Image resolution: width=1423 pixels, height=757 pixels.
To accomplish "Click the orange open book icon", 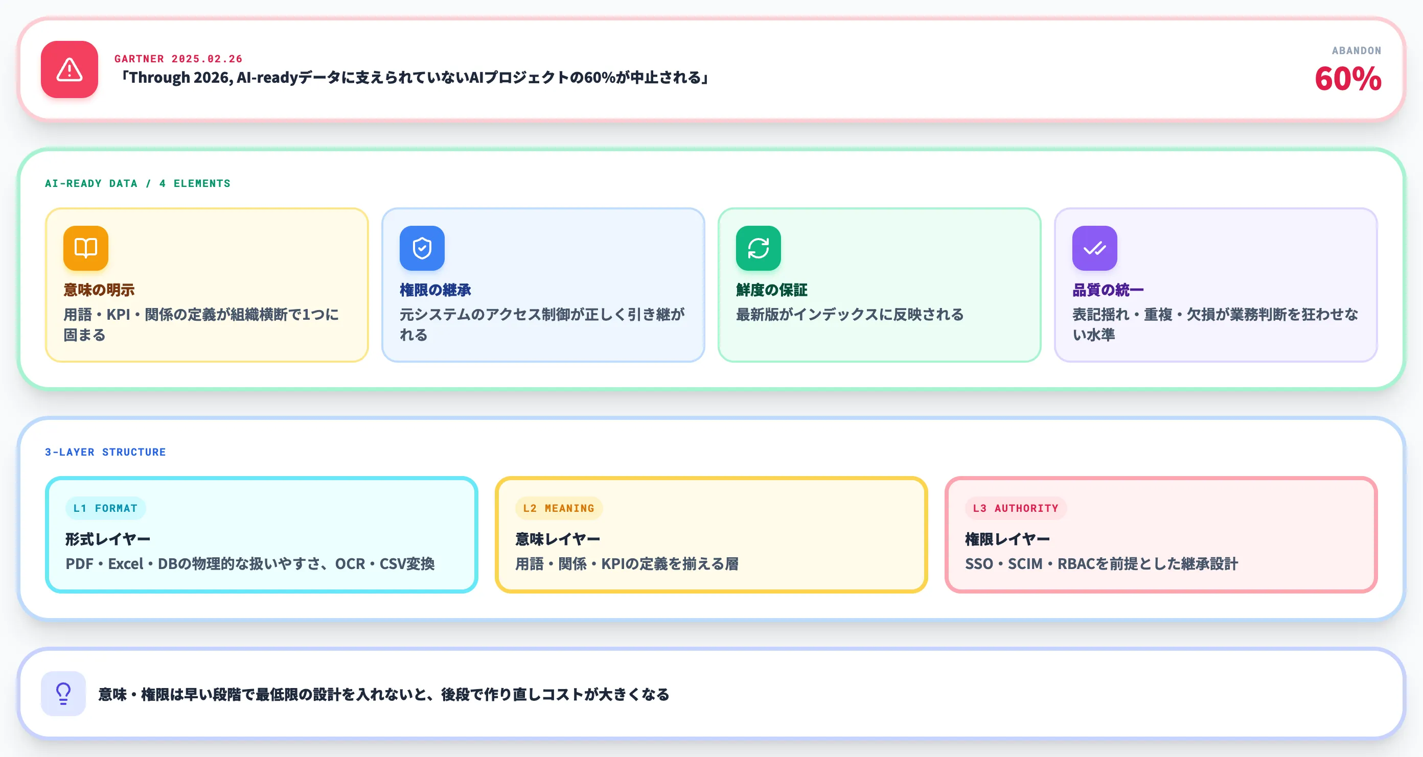I will coord(86,248).
